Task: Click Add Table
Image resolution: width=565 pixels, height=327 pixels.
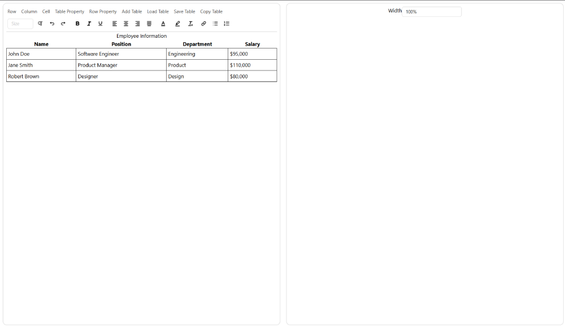Action: click(132, 11)
